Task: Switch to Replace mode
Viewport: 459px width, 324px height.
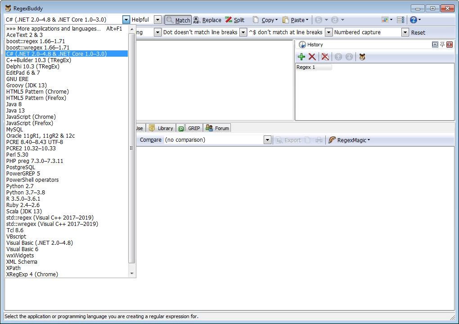Action: [x=207, y=20]
